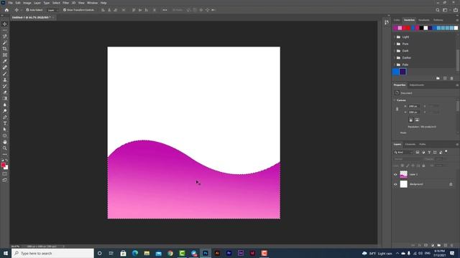The height and width of the screenshot is (258, 460).
Task: Switch to the Gradients tab
Action: [423, 20]
